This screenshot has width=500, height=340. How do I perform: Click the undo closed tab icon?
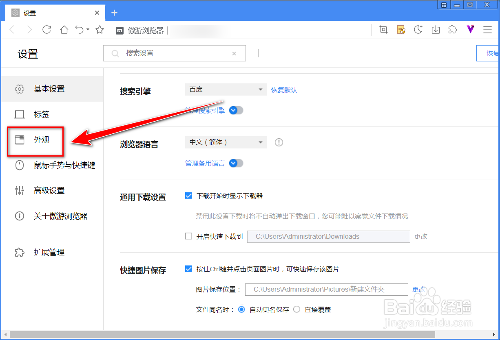point(80,30)
